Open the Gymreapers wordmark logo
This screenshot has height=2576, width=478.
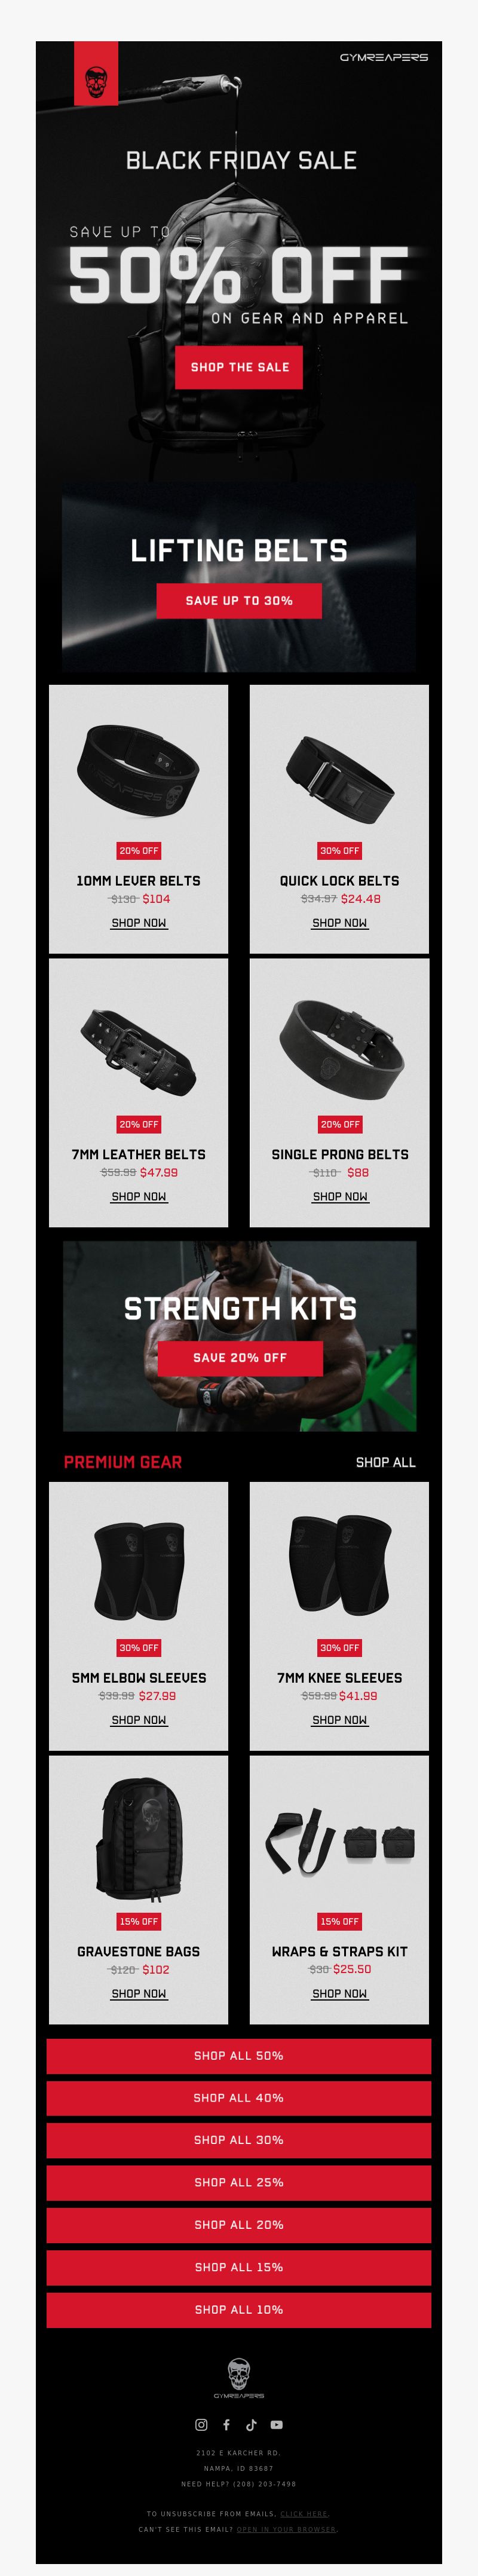383,58
